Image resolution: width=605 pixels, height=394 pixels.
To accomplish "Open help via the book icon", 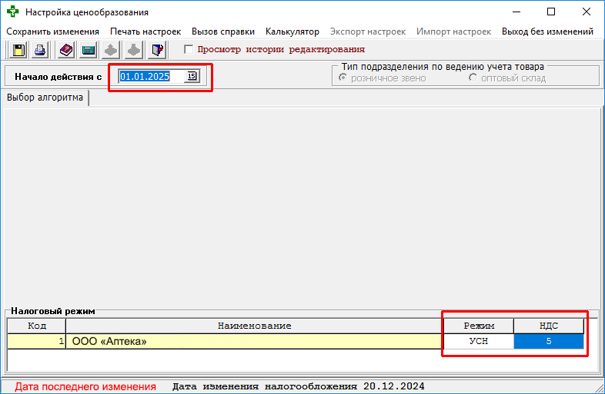I will (65, 50).
